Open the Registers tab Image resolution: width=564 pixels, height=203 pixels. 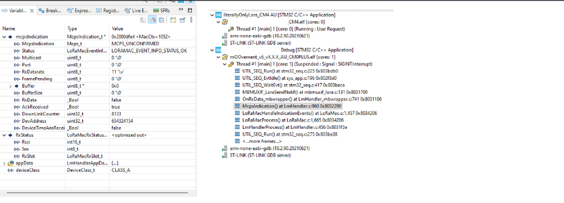(108, 11)
